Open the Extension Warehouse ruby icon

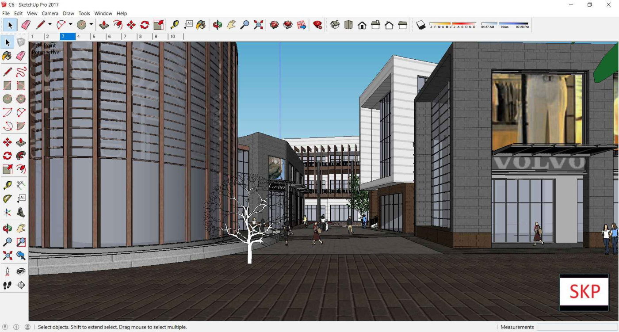pyautogui.click(x=317, y=25)
